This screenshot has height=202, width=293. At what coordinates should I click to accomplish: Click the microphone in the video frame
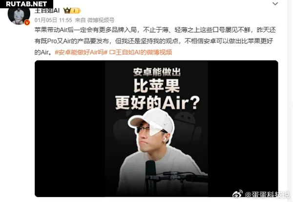tap(150, 175)
